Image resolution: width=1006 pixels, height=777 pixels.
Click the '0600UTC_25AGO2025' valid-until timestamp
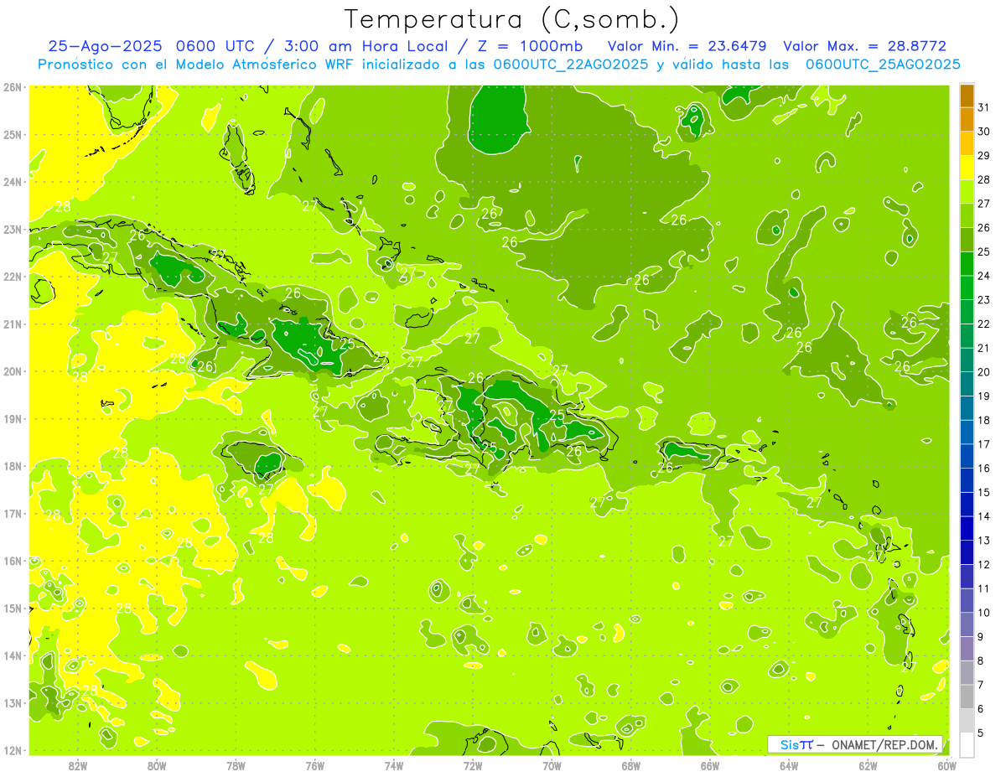point(883,65)
